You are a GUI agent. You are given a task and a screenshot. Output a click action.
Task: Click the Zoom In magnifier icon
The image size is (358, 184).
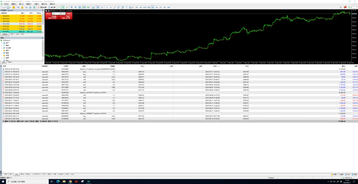72,7
